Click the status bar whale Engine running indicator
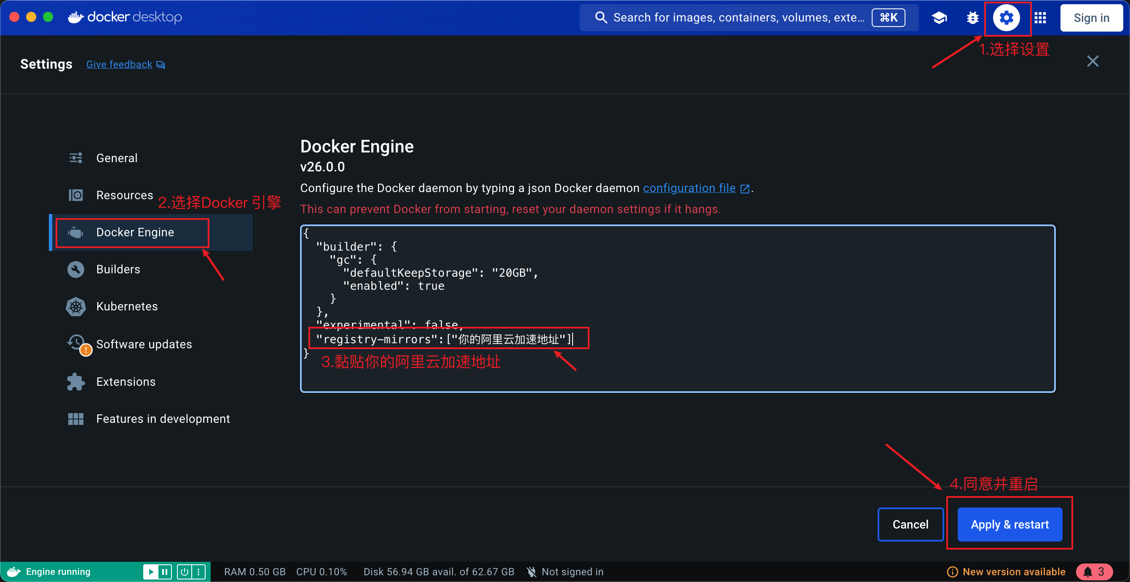1130x582 pixels. click(x=49, y=571)
